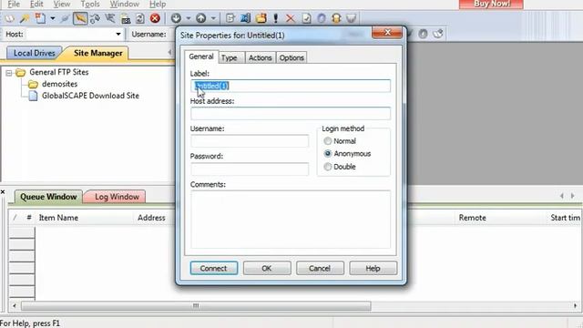Click the greyed plug connect icon
This screenshot has height=328, width=583.
coord(65,18)
